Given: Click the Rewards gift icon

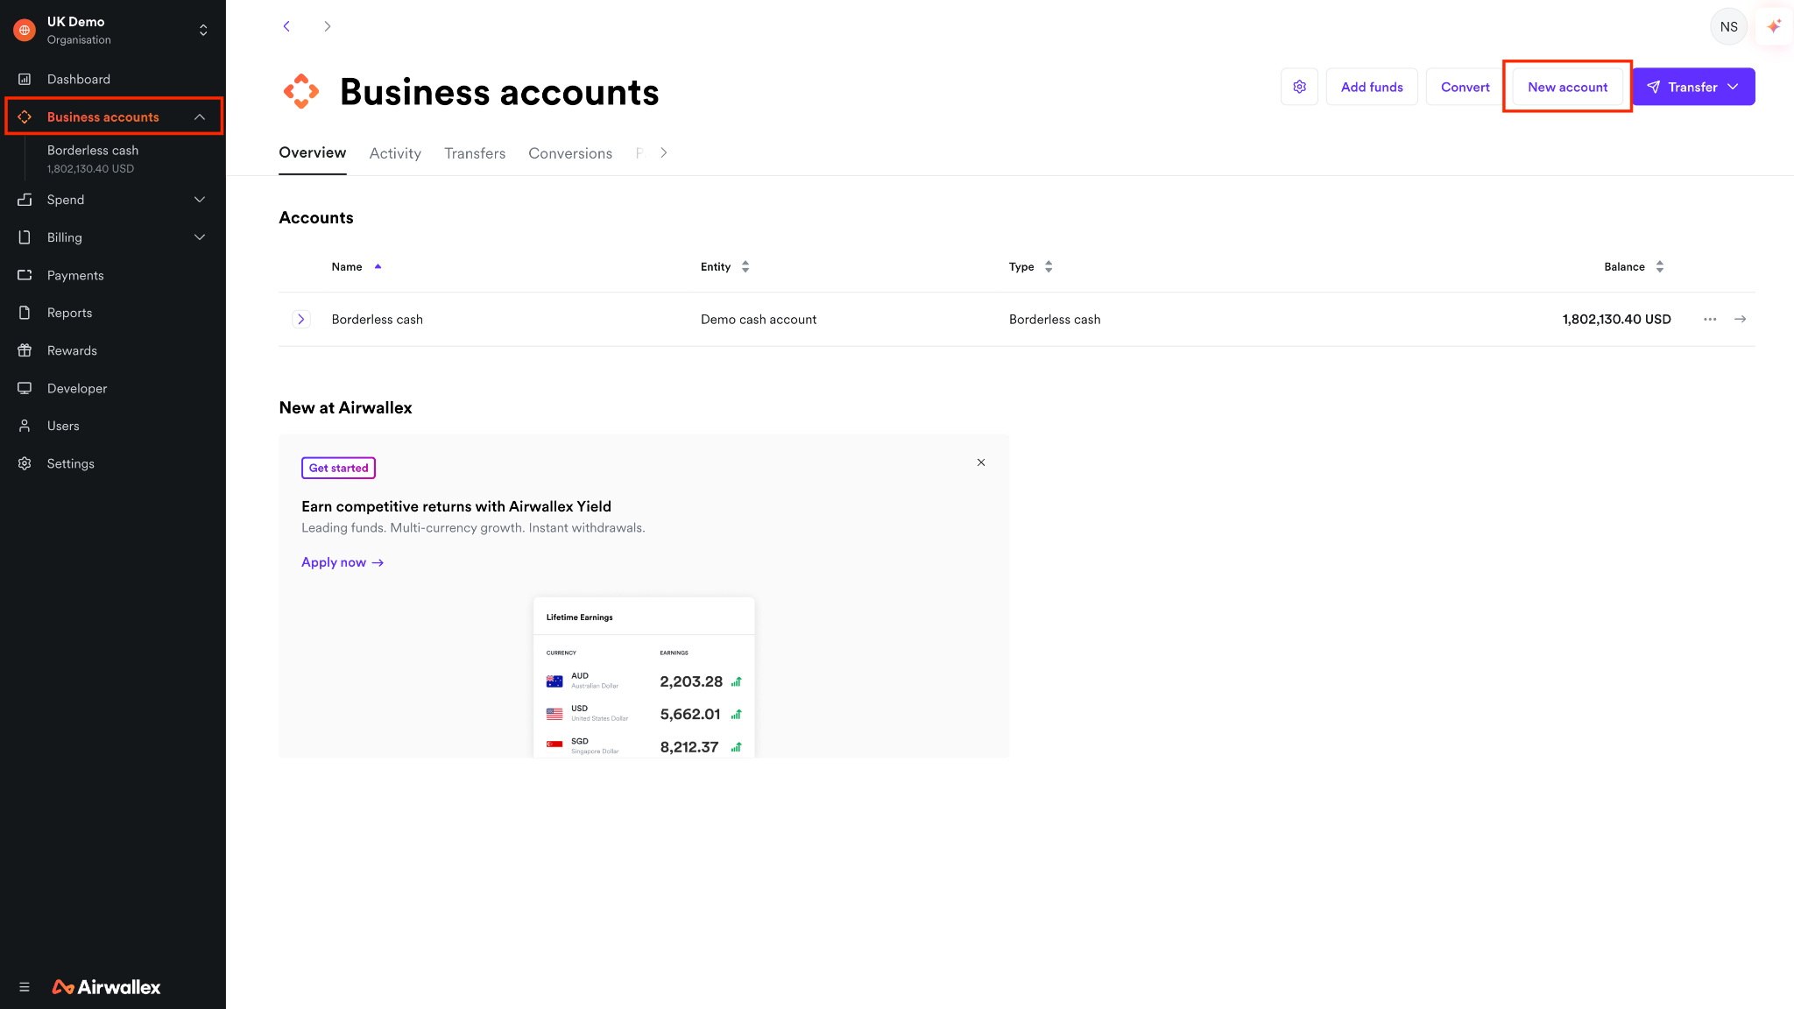Looking at the screenshot, I should (x=25, y=350).
